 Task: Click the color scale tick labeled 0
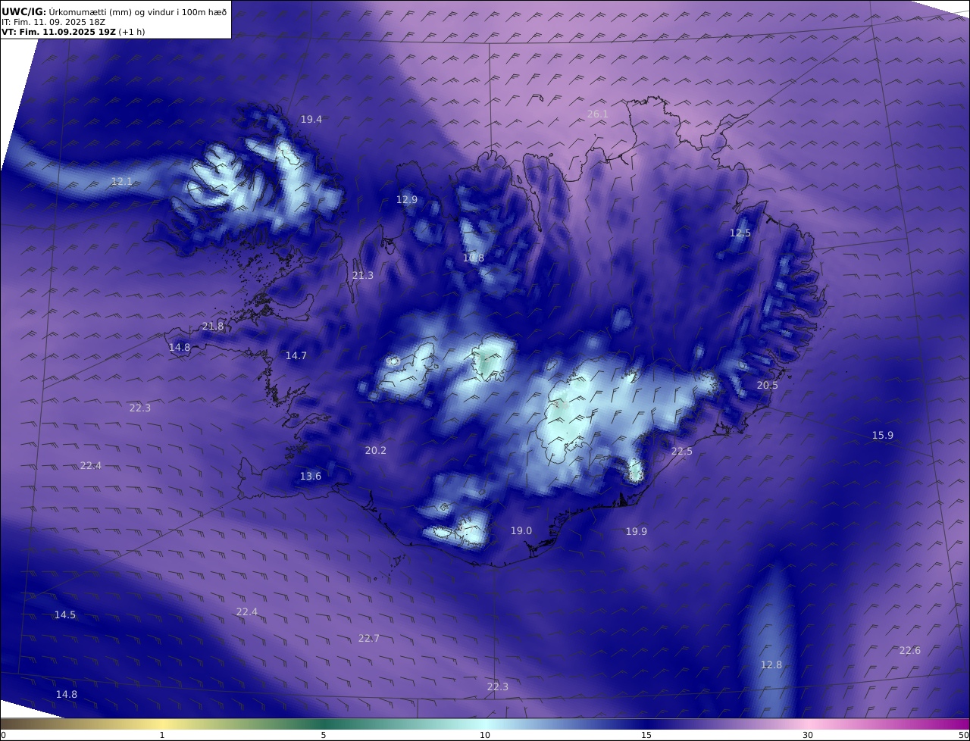pyautogui.click(x=3, y=735)
